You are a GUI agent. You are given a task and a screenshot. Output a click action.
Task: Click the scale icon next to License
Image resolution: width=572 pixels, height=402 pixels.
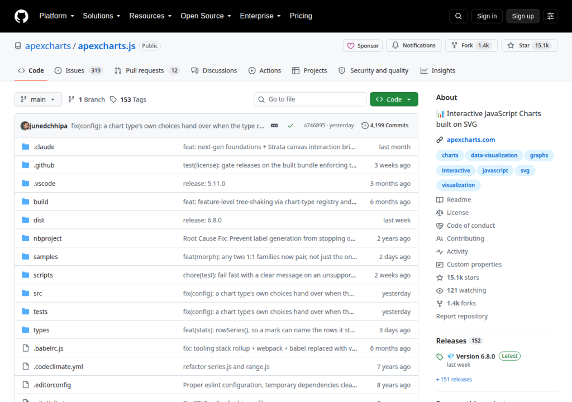(x=440, y=213)
